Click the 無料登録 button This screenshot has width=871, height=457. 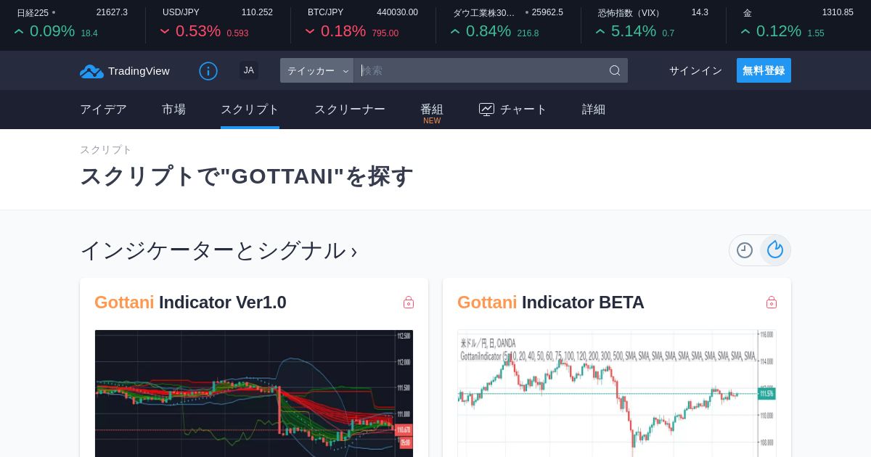tap(764, 70)
